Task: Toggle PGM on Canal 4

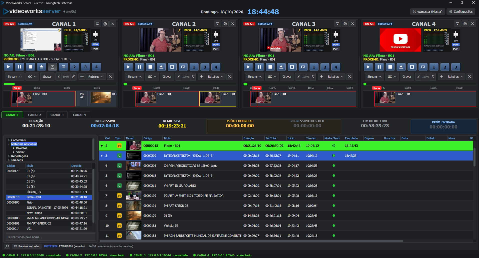Action: pos(456,49)
